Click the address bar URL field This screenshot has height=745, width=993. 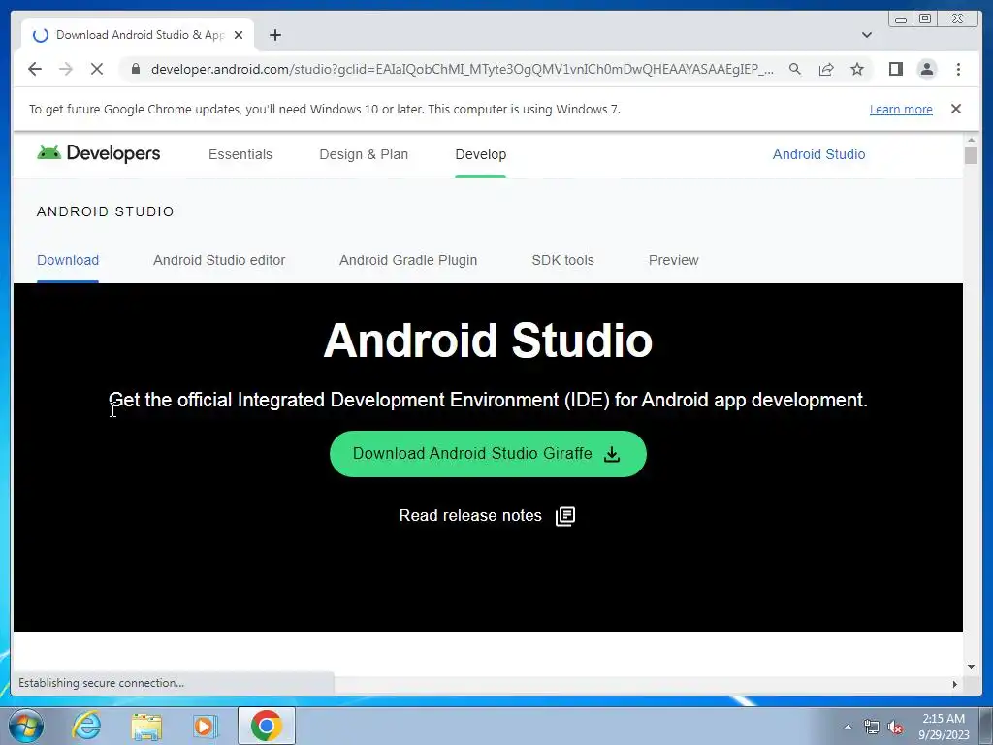point(462,69)
